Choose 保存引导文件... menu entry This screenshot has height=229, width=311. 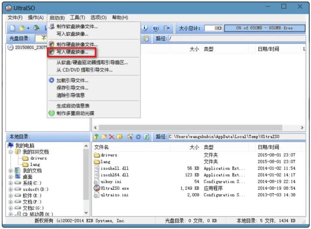[93, 88]
